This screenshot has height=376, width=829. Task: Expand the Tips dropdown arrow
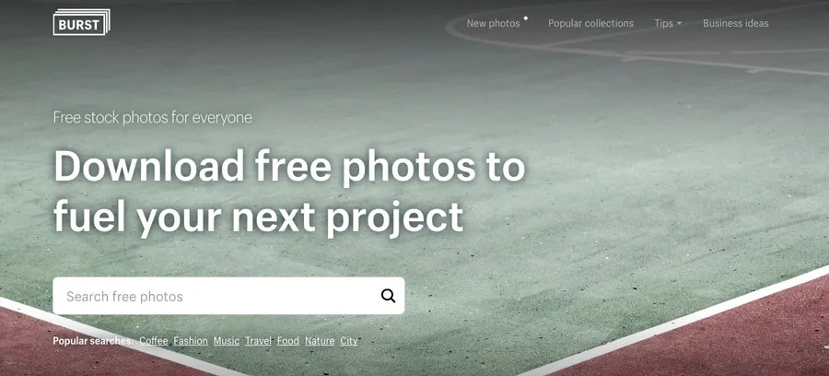679,24
